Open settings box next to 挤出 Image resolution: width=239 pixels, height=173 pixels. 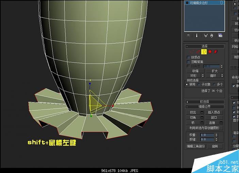pyautogui.click(x=202, y=113)
